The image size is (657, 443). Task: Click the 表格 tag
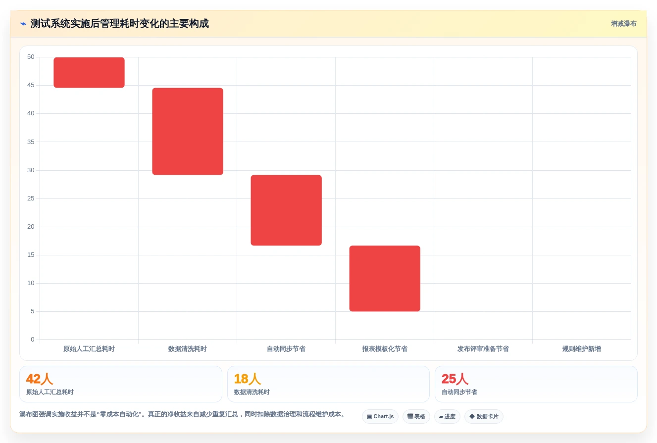(x=416, y=417)
